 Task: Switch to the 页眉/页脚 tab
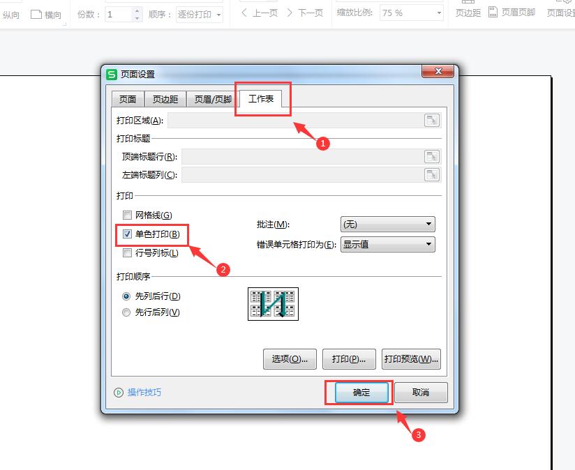tap(212, 99)
